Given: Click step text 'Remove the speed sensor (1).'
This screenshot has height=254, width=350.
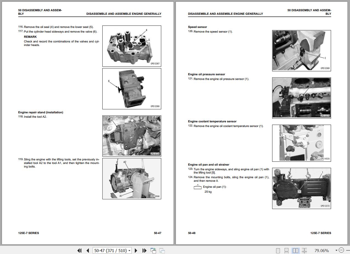Looking at the screenshot, I should (x=213, y=31).
